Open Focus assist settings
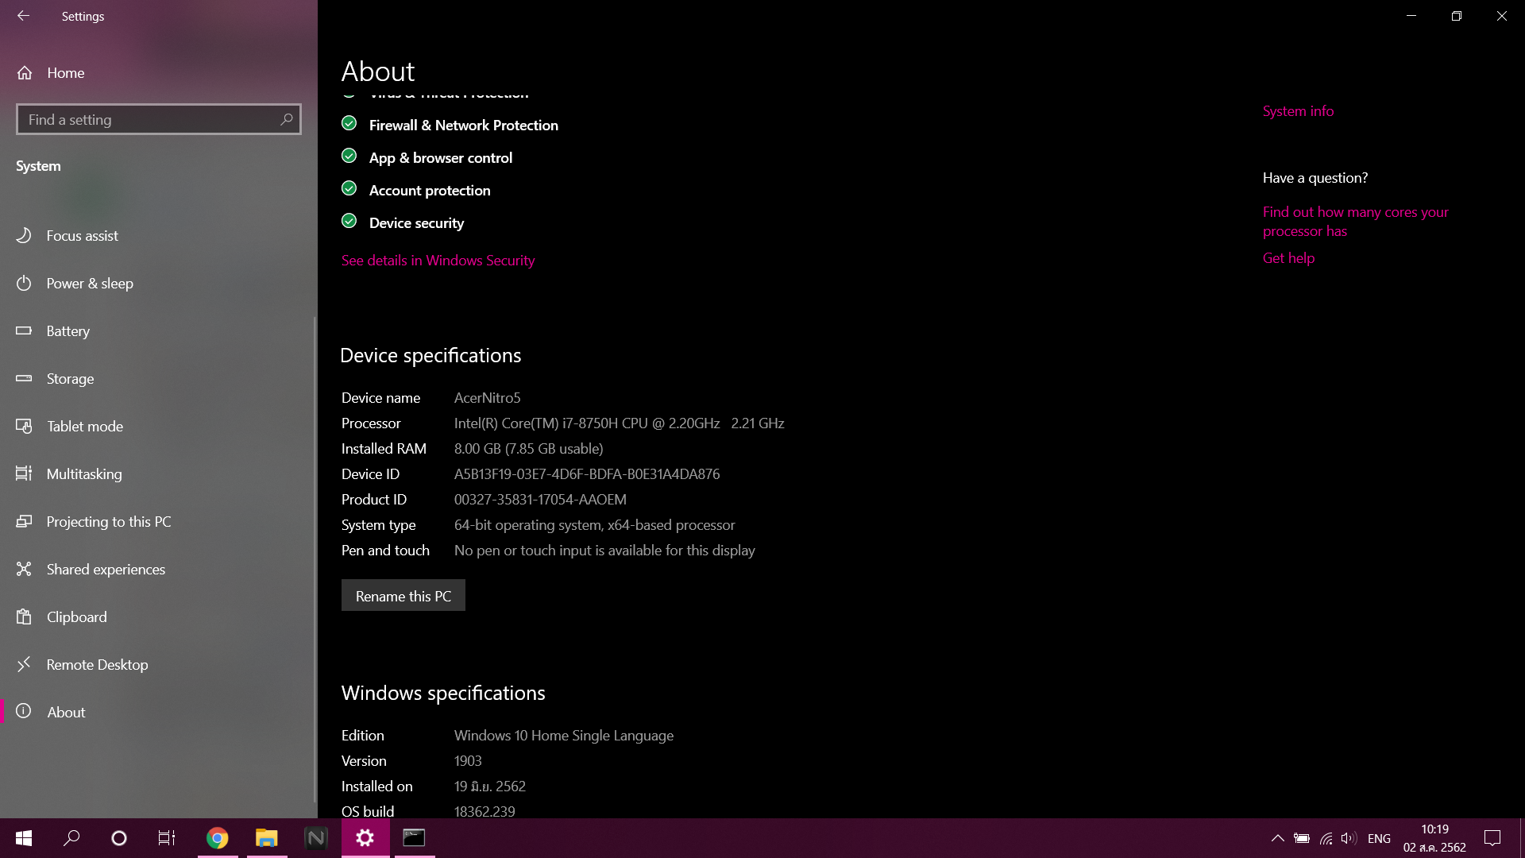Viewport: 1525px width, 858px height. coord(82,236)
